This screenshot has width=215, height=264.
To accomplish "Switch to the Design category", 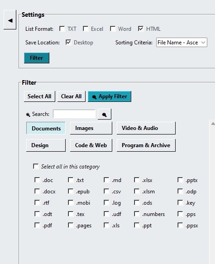I will pos(46,145).
